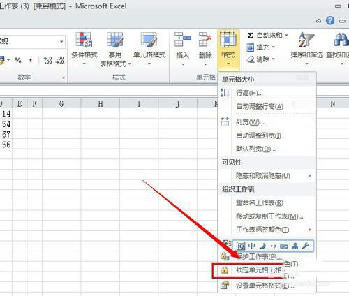This screenshot has height=296, width=349.
Task: Click Decrease Decimal icon
Action: coord(60,60)
